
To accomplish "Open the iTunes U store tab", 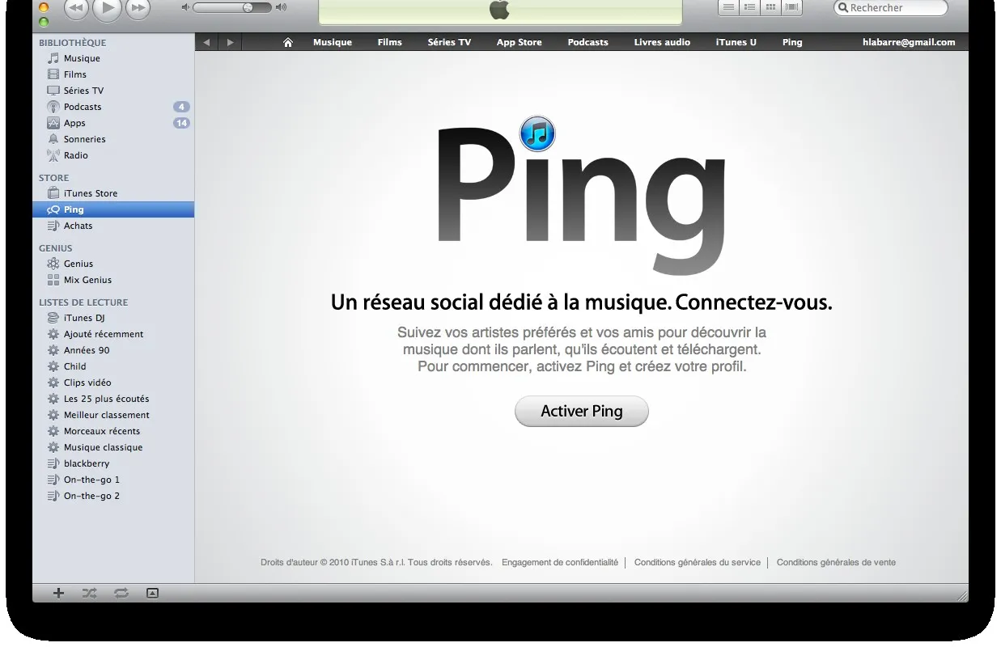I will point(736,42).
